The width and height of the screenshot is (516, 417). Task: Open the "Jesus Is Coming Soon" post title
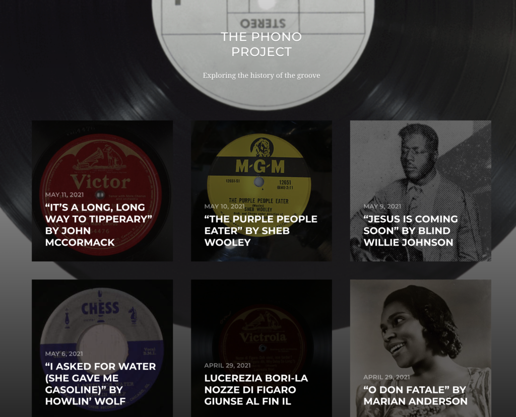click(411, 231)
